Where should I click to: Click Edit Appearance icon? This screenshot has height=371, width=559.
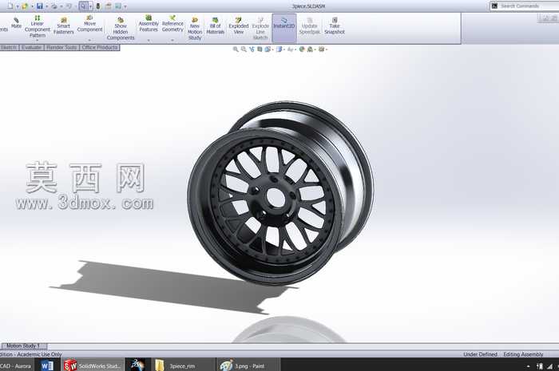coord(302,49)
